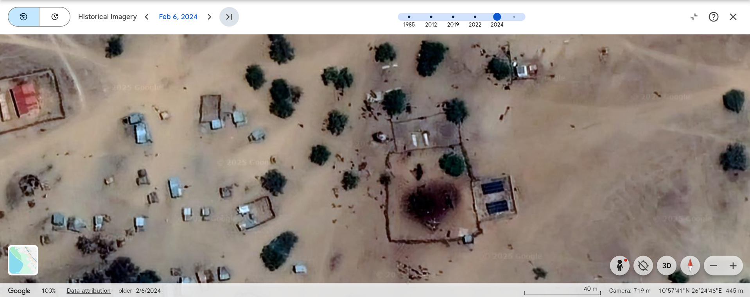Toggle the 3D view button
750x297 pixels.
pyautogui.click(x=667, y=266)
